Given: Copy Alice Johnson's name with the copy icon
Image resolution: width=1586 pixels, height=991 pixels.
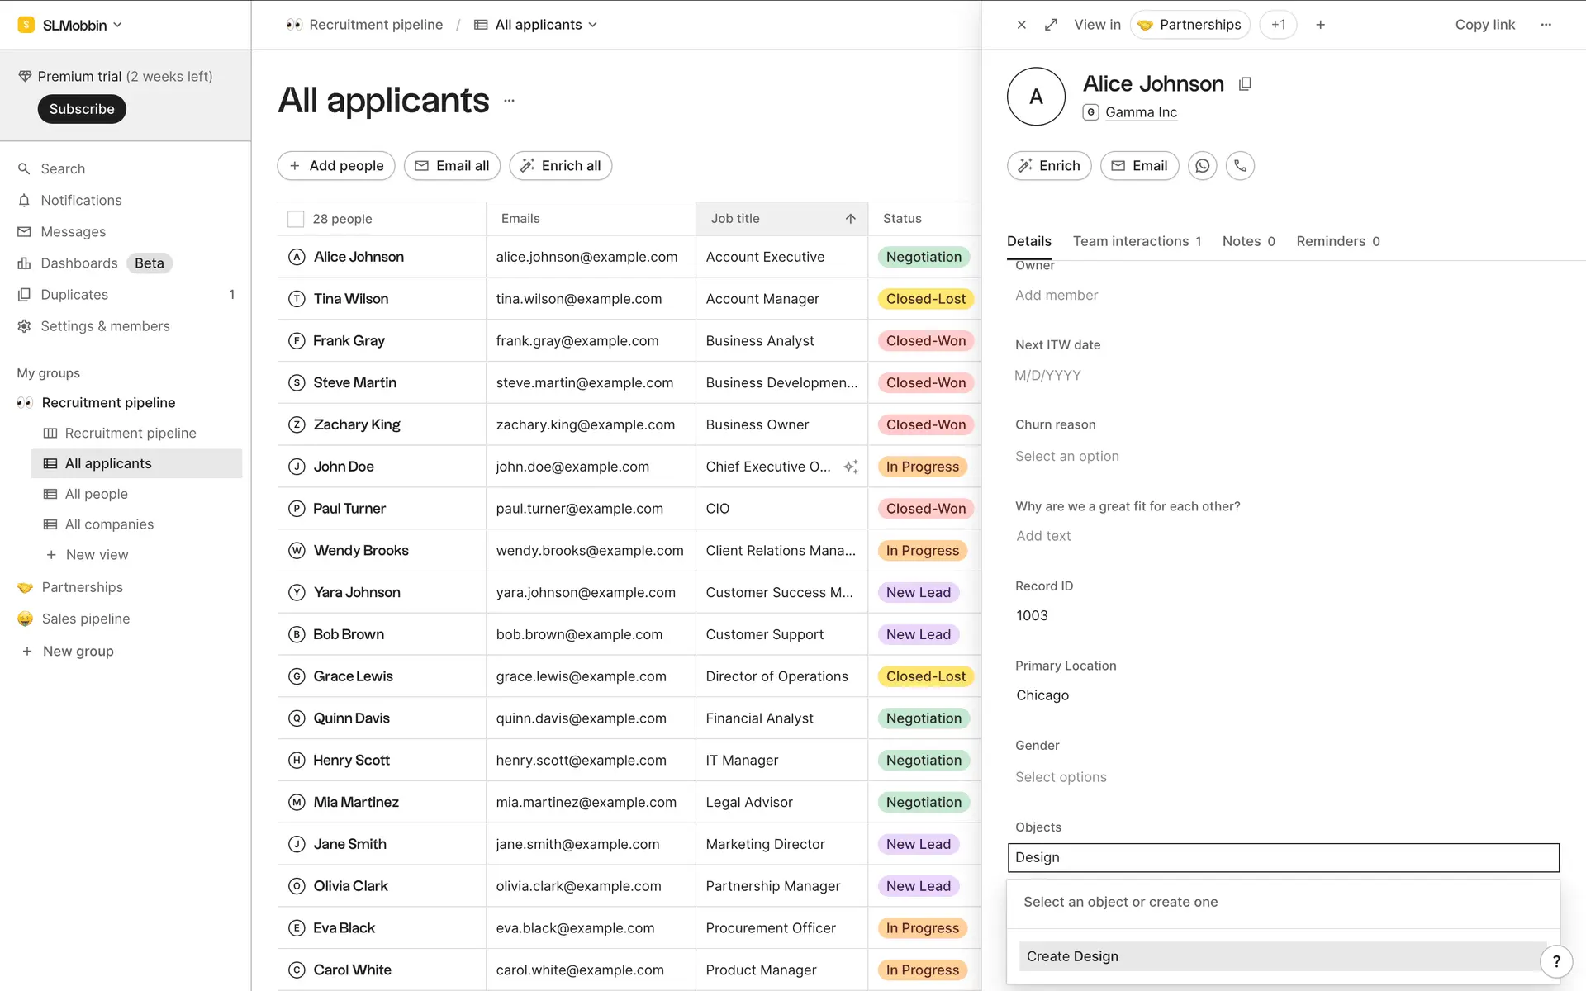Looking at the screenshot, I should (x=1245, y=84).
